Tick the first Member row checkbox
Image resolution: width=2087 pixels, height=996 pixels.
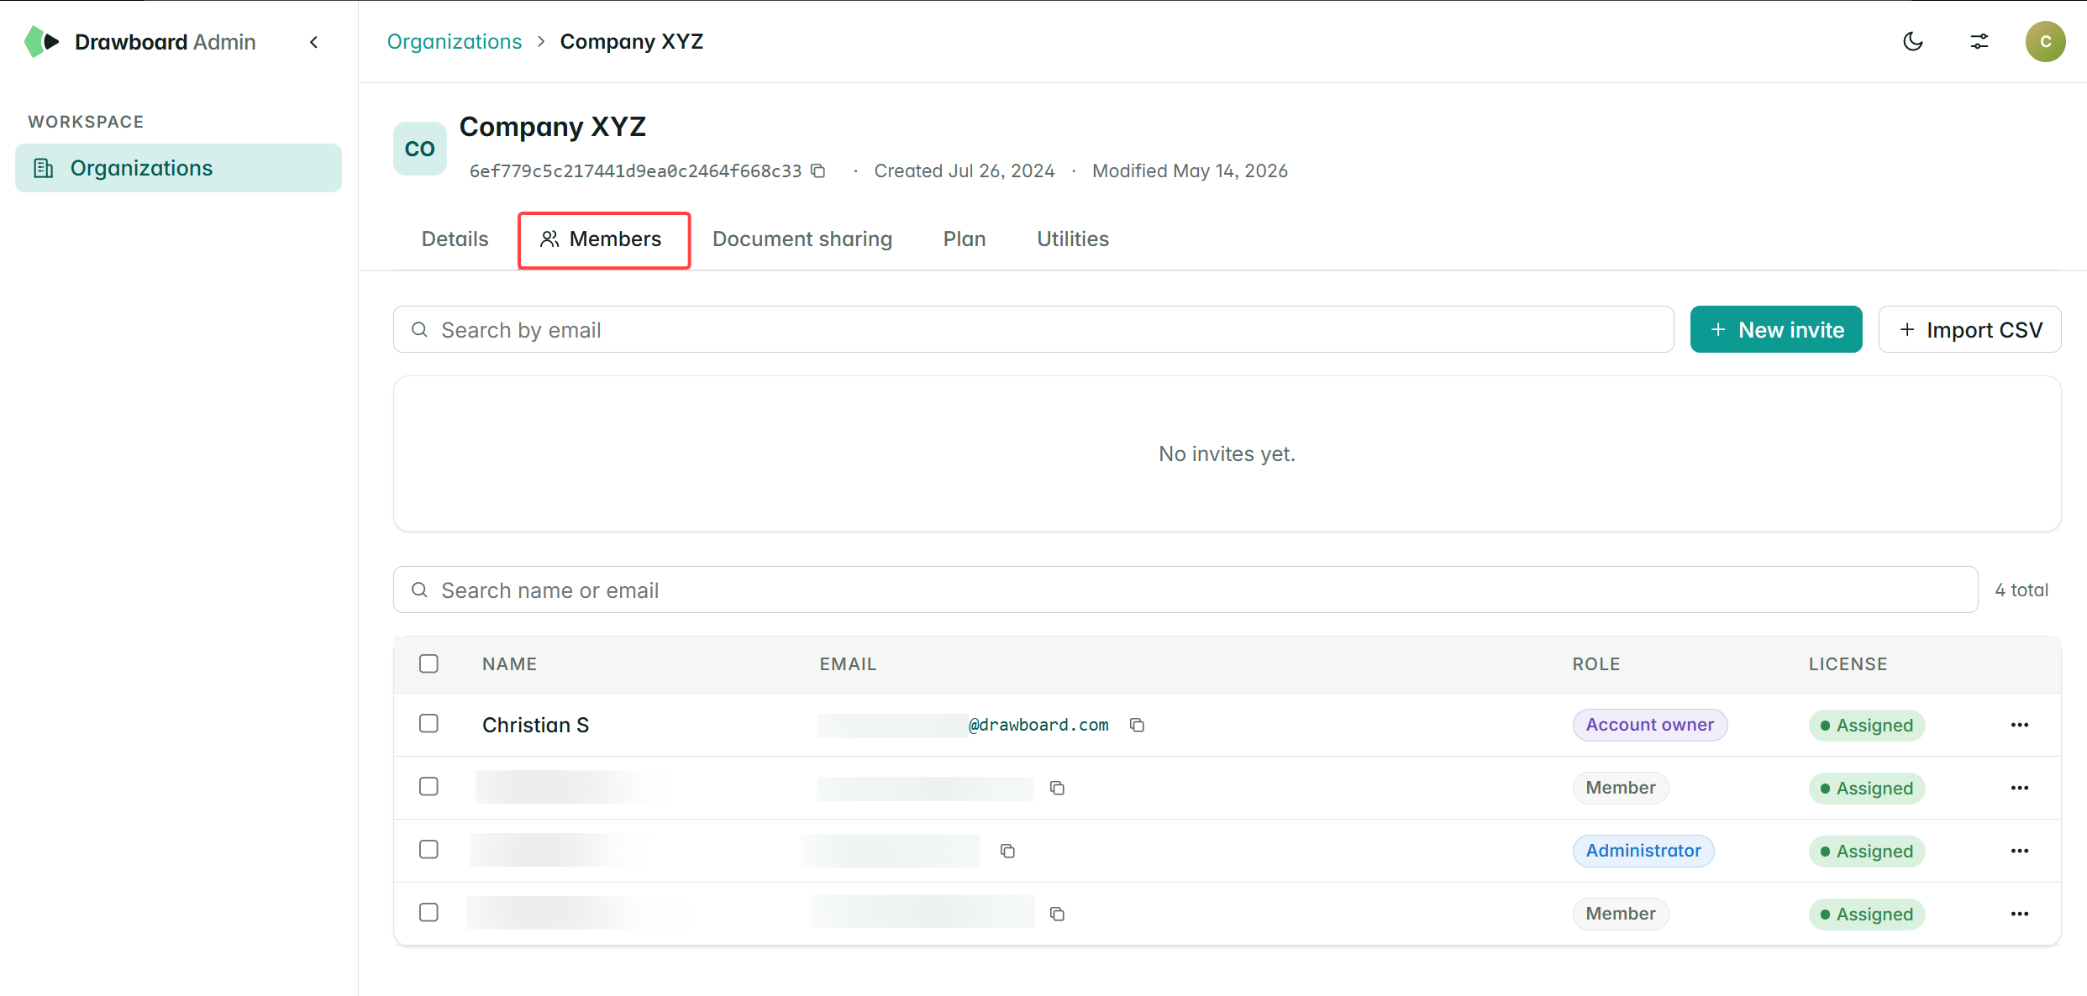click(428, 787)
